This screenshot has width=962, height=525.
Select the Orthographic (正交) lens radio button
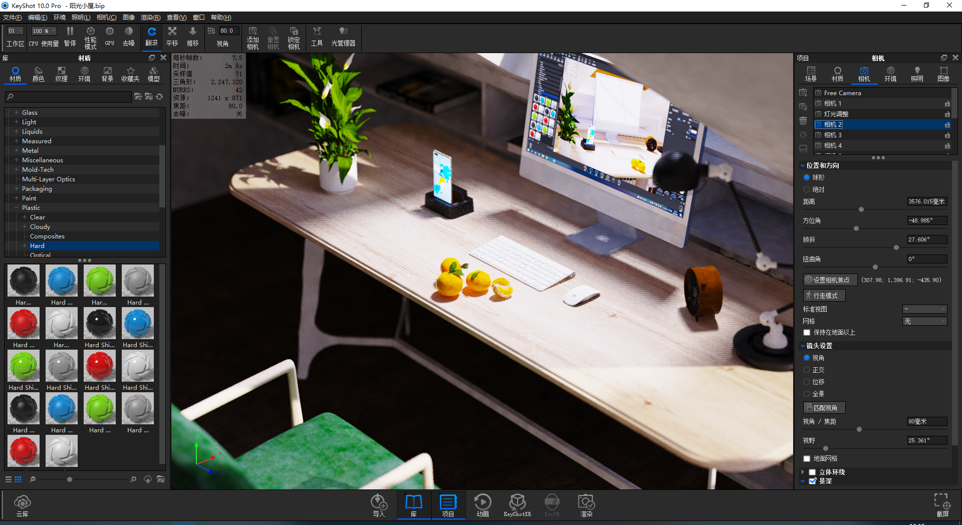[x=807, y=370]
